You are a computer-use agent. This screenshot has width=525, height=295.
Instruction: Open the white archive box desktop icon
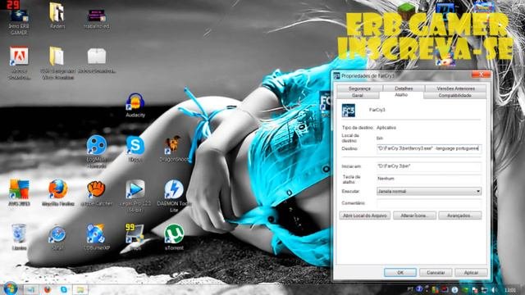coord(97,60)
